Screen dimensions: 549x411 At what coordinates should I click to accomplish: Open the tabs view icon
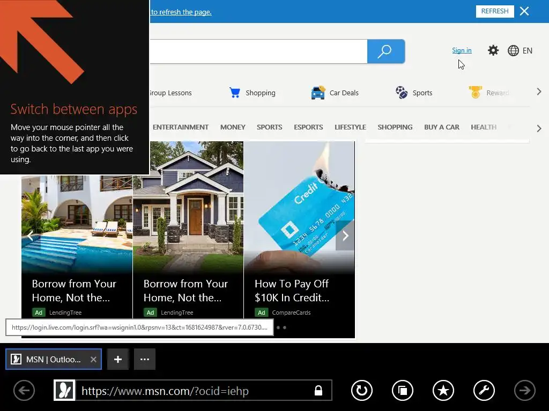tap(402, 390)
